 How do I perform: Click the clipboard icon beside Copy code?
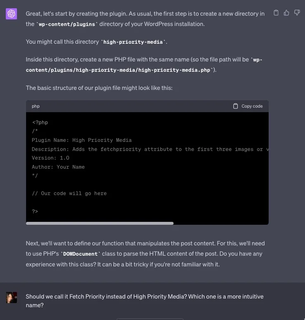click(236, 106)
